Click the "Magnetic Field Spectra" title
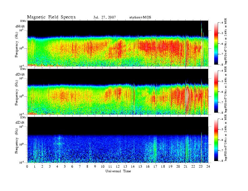Image resolution: width=248 pixels, height=191 pixels. (51, 17)
